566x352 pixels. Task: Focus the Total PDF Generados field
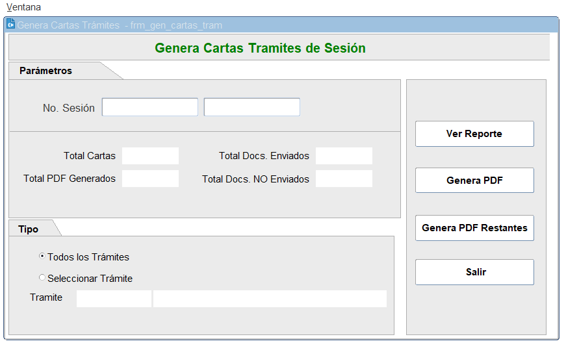[150, 179]
